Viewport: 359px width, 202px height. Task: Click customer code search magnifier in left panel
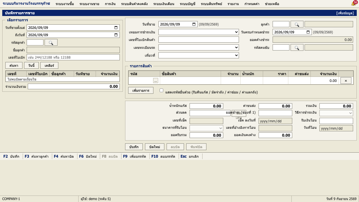(51, 42)
